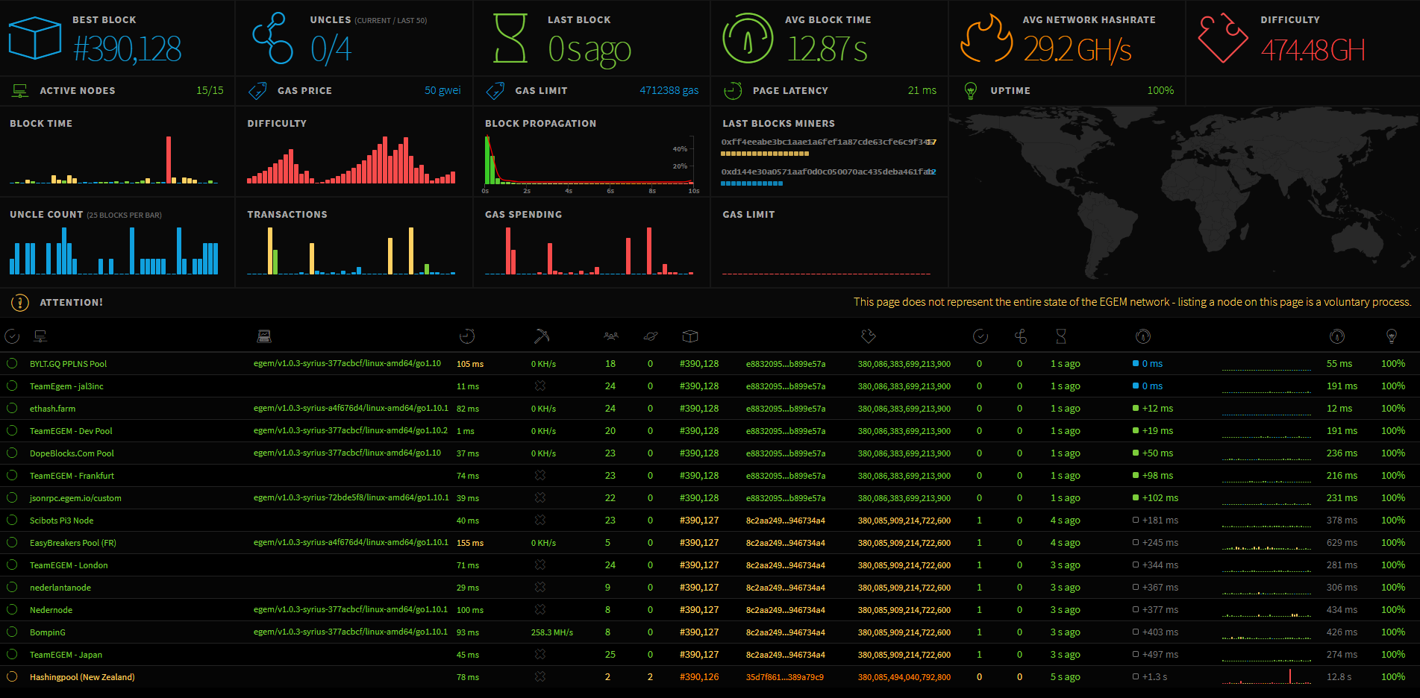Click the Avg Block Time gauge icon

pyautogui.click(x=748, y=38)
